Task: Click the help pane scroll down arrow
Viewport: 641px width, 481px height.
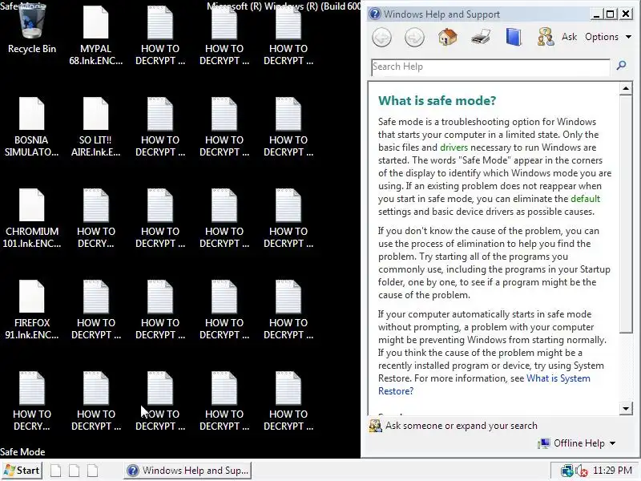Action: tap(626, 408)
